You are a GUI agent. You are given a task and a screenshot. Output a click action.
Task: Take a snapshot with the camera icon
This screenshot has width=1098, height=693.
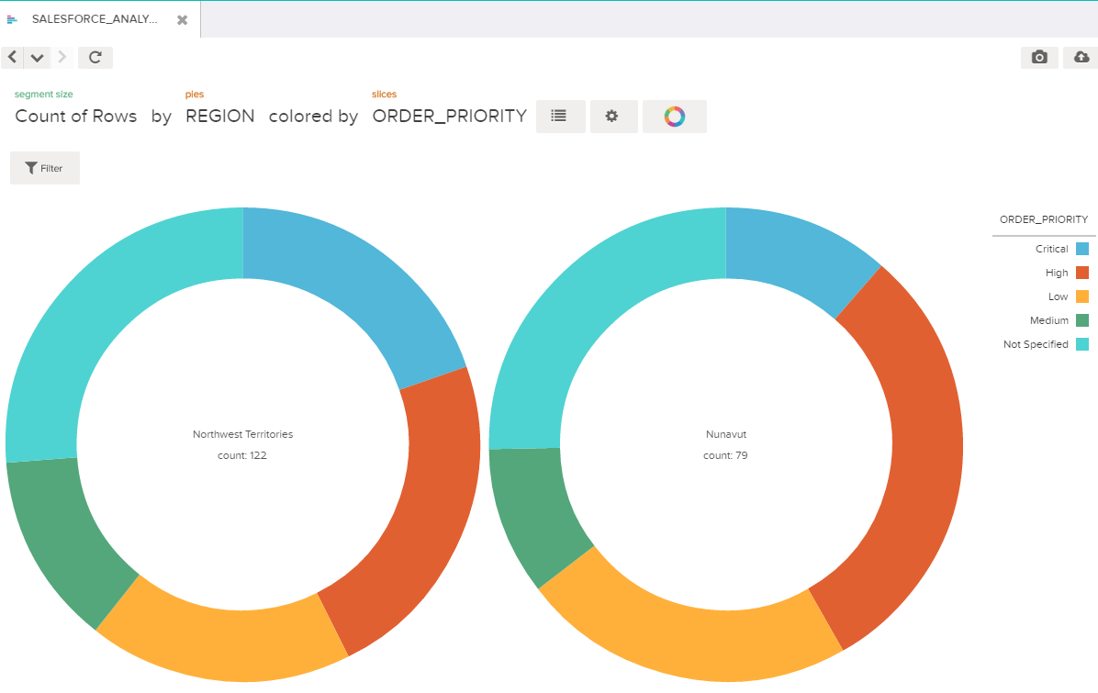coord(1039,58)
